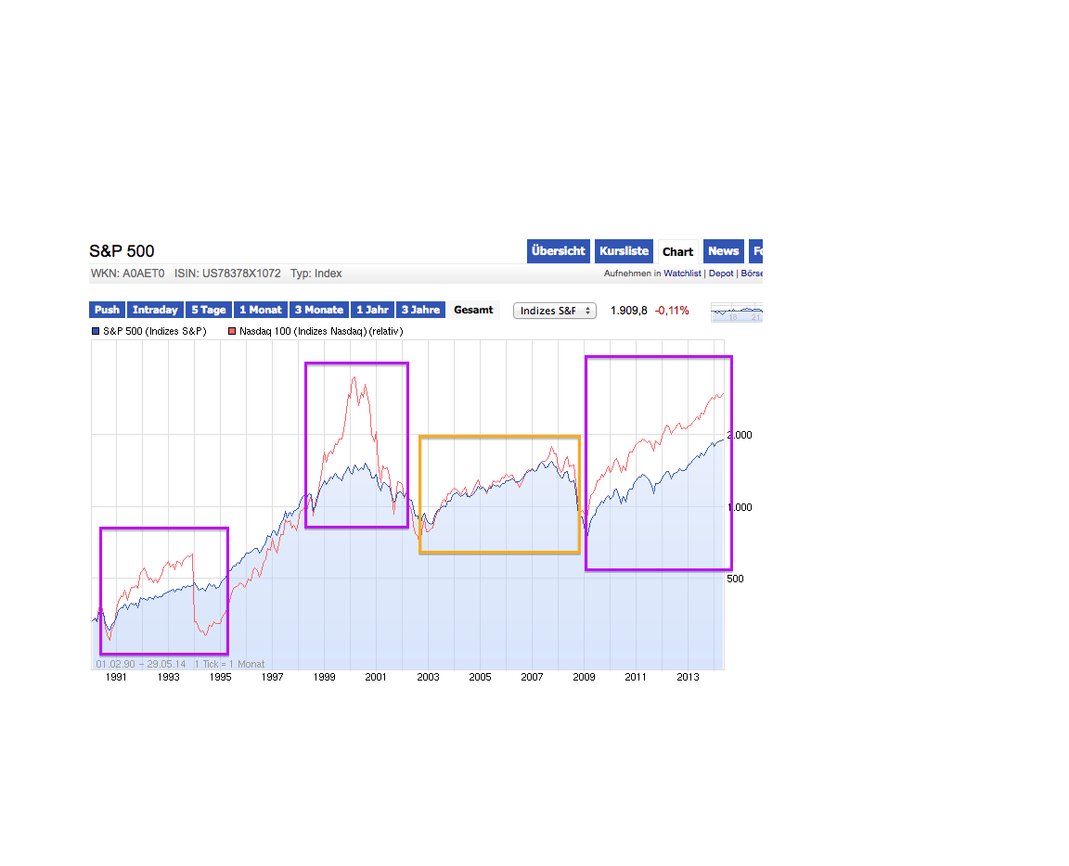Click the 1.000 y-axis label
The image size is (1069, 866).
[740, 507]
